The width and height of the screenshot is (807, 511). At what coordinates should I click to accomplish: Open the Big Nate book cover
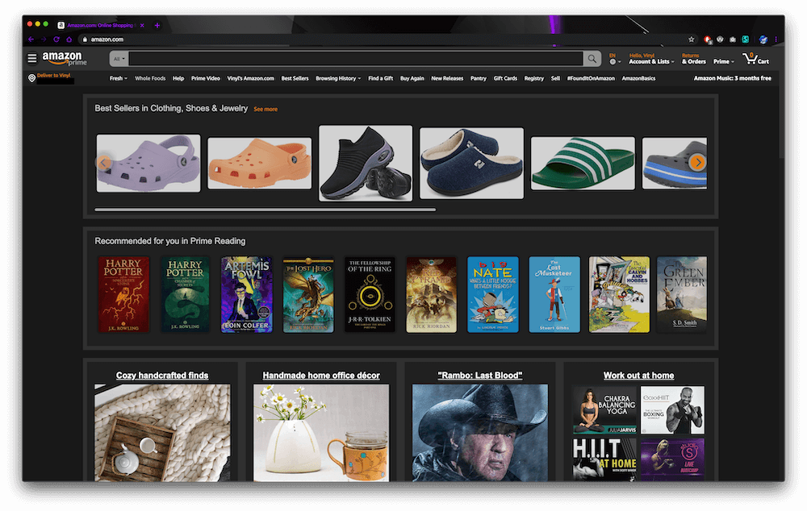point(492,294)
